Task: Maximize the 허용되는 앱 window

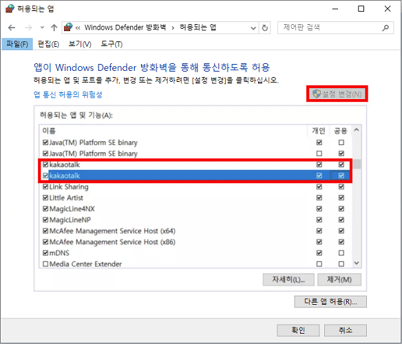Action: click(x=361, y=9)
